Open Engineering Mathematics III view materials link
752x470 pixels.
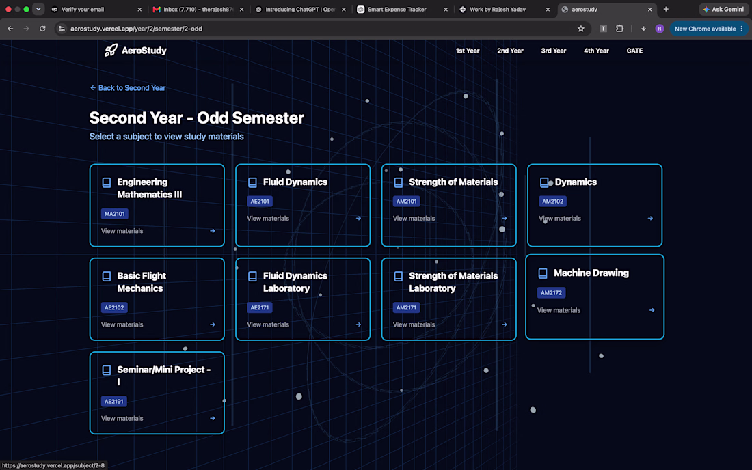tap(122, 231)
